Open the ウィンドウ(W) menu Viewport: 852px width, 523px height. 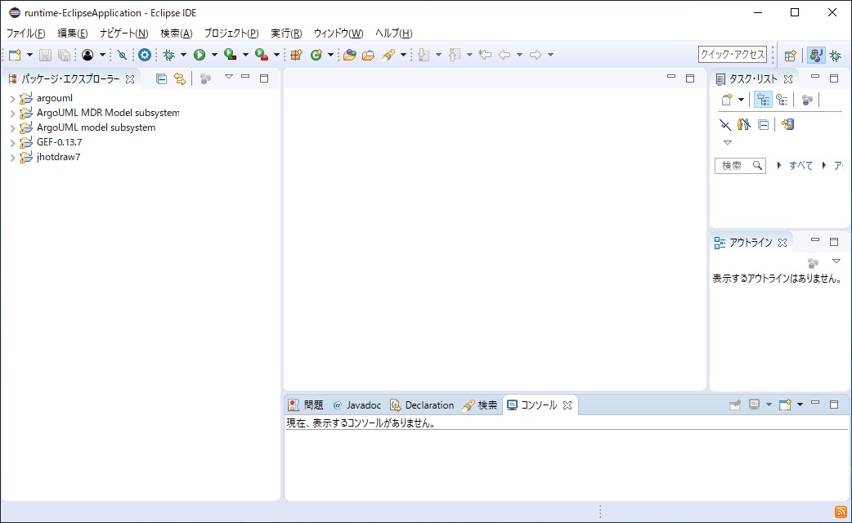pyautogui.click(x=339, y=34)
